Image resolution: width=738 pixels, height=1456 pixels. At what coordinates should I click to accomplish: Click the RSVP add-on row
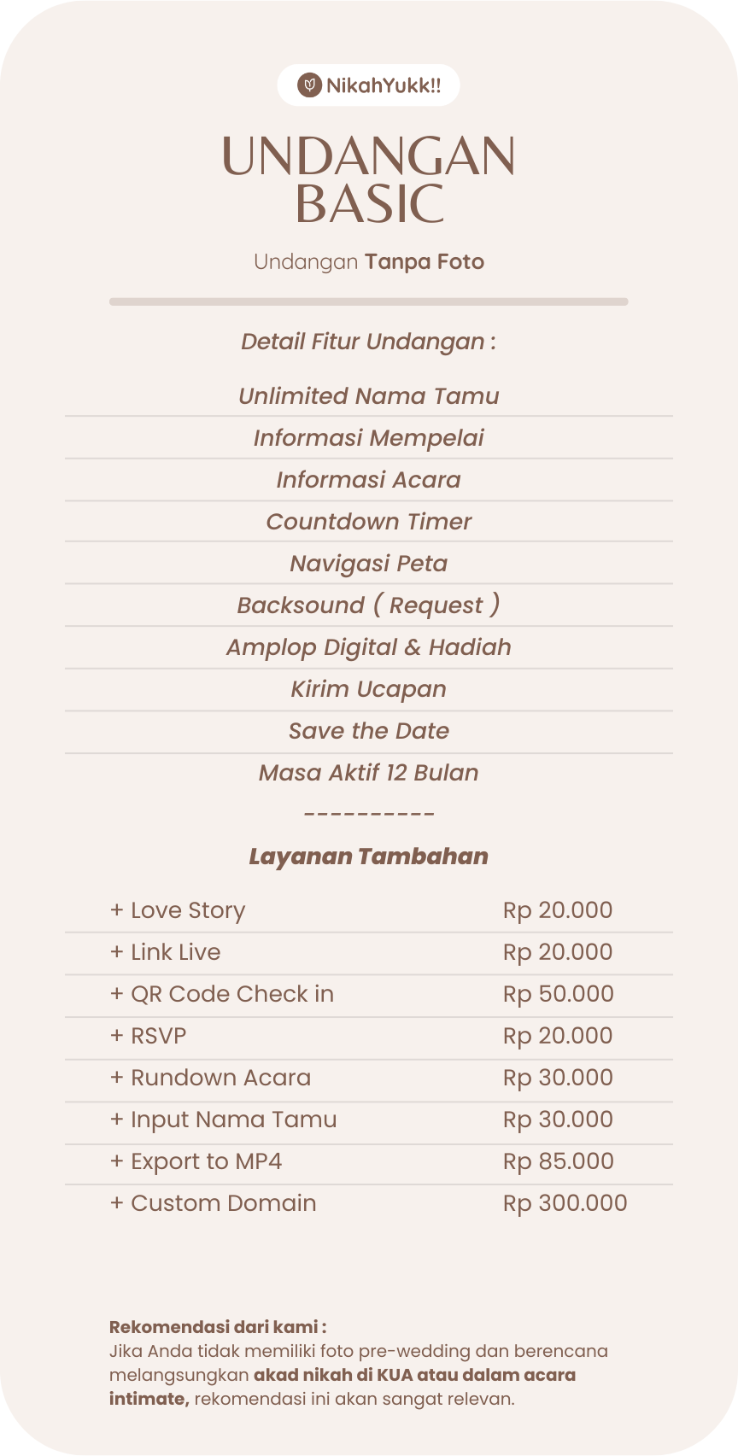(x=368, y=1037)
